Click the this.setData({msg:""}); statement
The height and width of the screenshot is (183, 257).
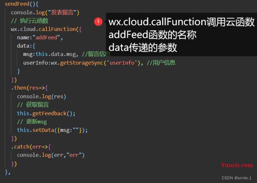tap(52, 130)
